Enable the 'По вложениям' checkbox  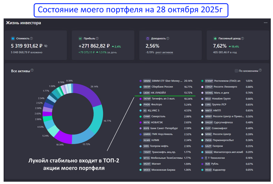(x=236, y=71)
